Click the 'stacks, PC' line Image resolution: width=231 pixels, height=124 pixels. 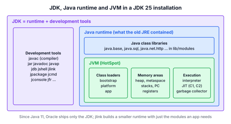coord(150,86)
